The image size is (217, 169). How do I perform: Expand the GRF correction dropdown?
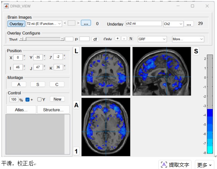[152, 39]
